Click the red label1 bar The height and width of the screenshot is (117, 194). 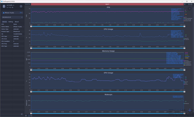[107, 4]
